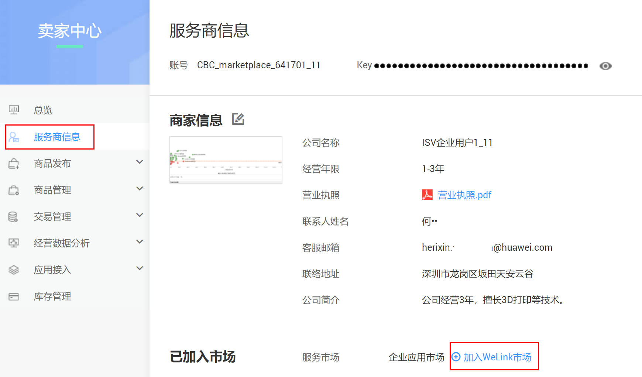Click the 应用接入 layers icon
Image resolution: width=642 pixels, height=377 pixels.
tap(14, 270)
